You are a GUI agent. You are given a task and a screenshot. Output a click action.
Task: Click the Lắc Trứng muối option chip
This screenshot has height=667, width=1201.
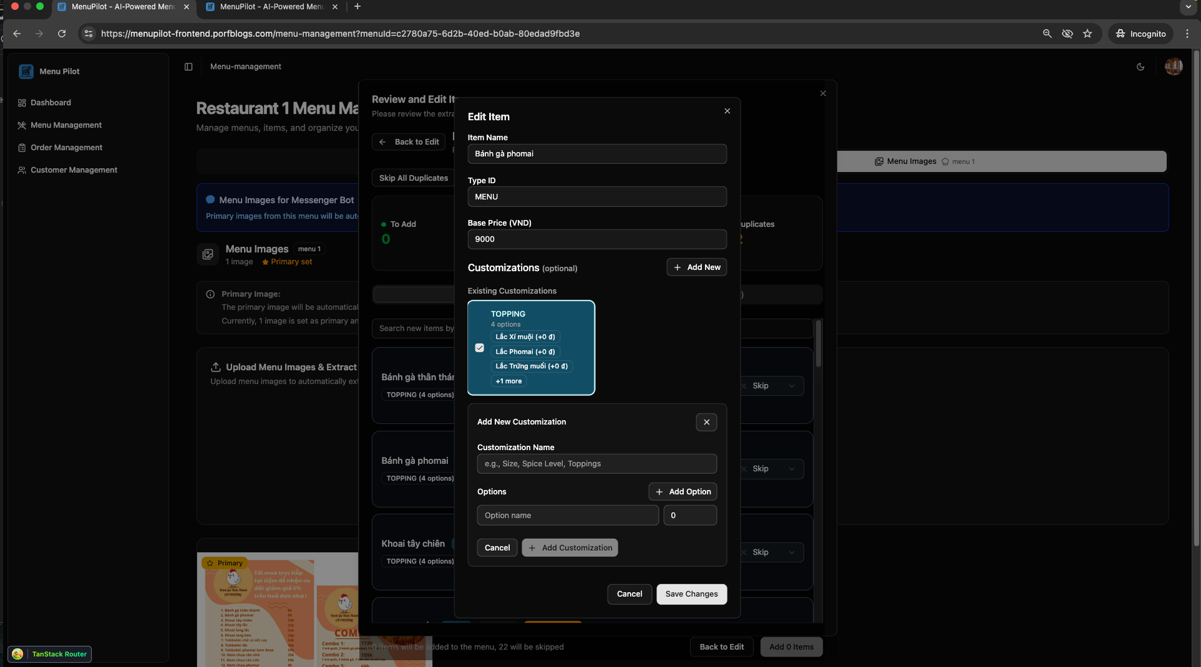tap(532, 366)
